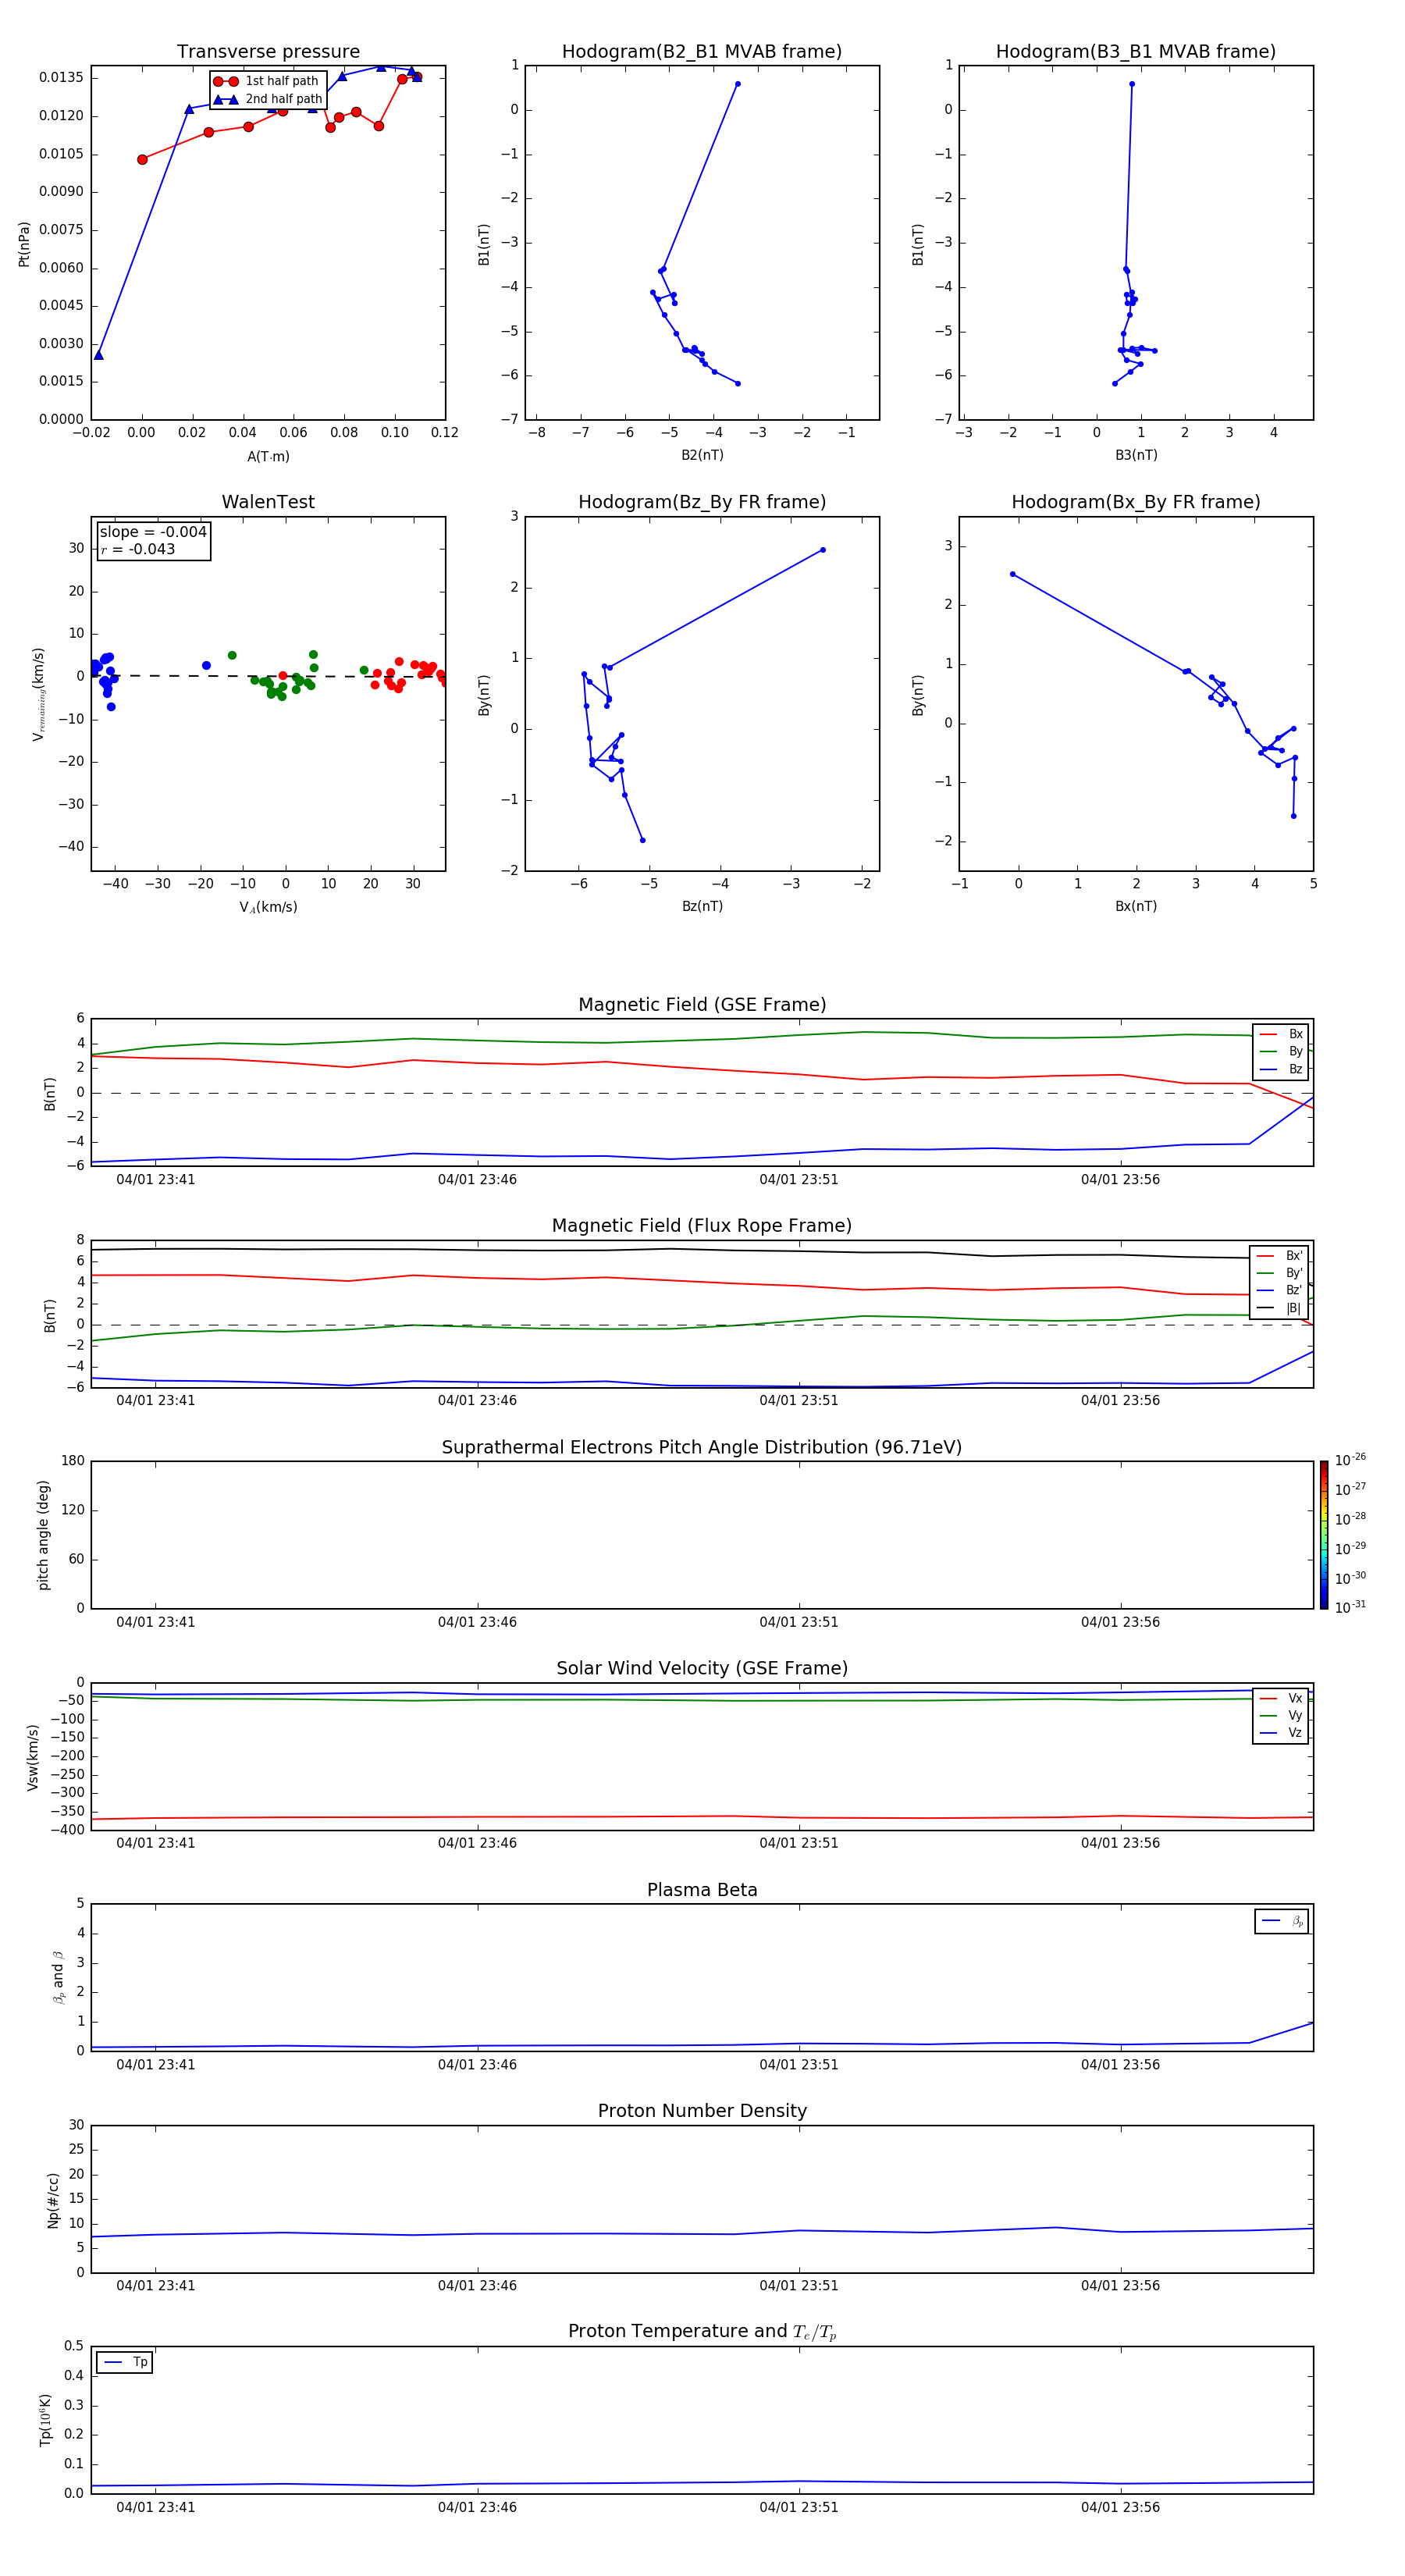Click the 'Magnetic Field (GSE Frame)' title

[702, 1005]
